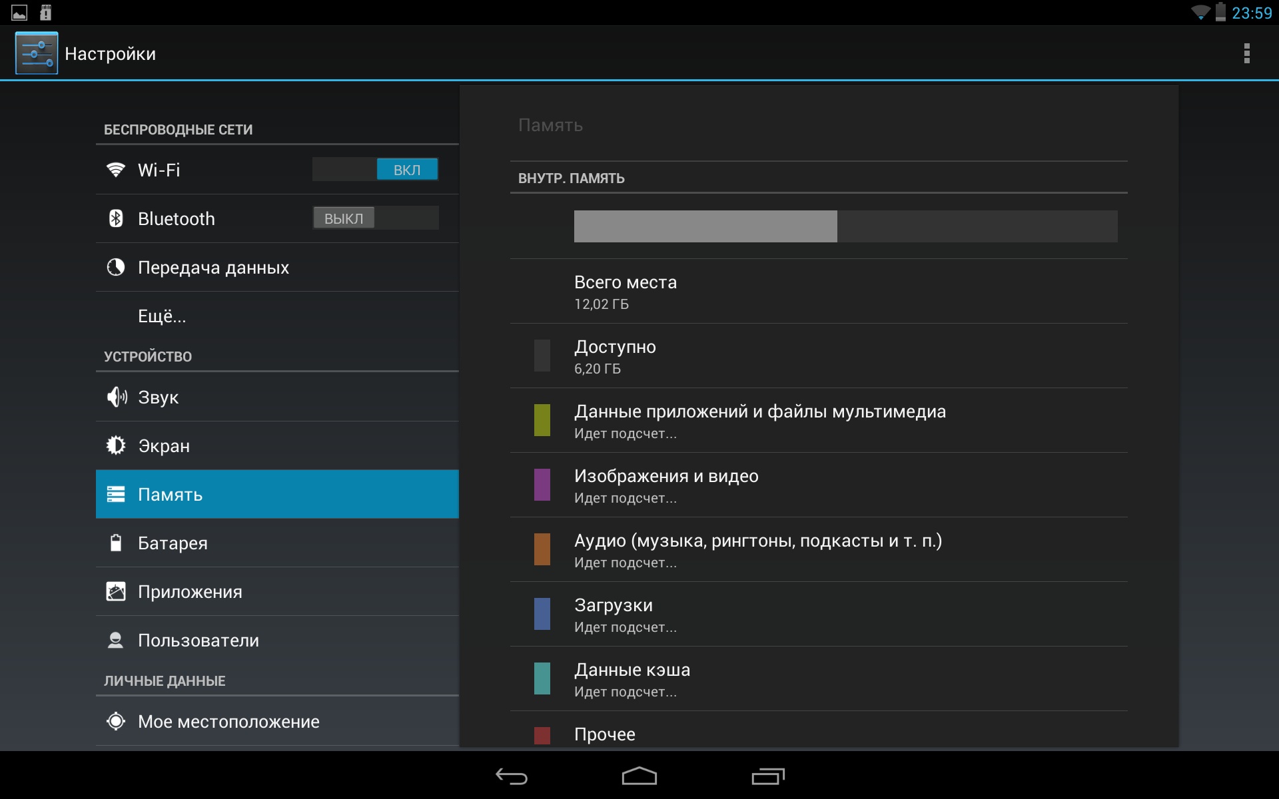
Task: Open the three-dot overflow menu
Action: tap(1246, 53)
